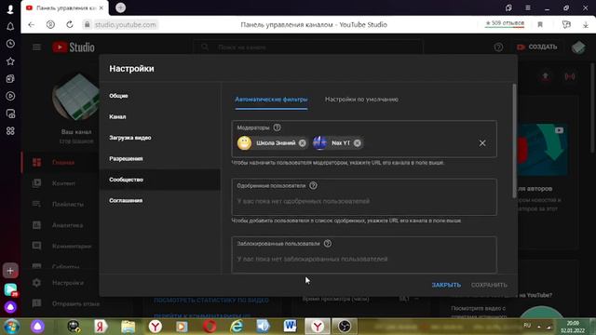This screenshot has height=335, width=596.
Task: Open Windows Start button
Action: [11, 327]
